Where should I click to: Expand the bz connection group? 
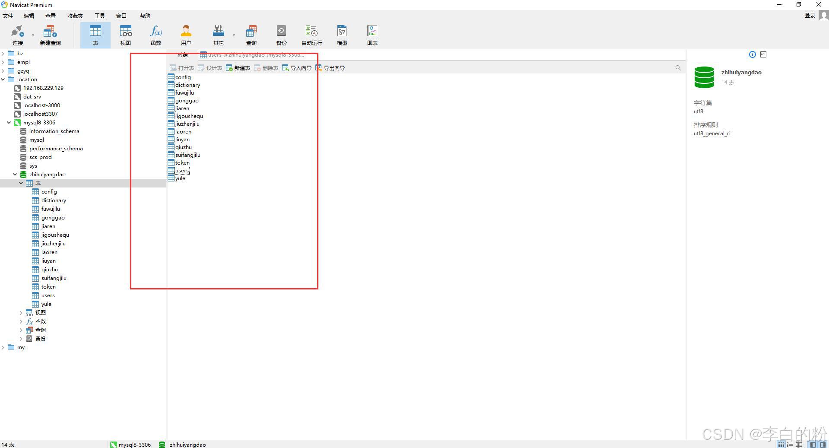(x=3, y=54)
